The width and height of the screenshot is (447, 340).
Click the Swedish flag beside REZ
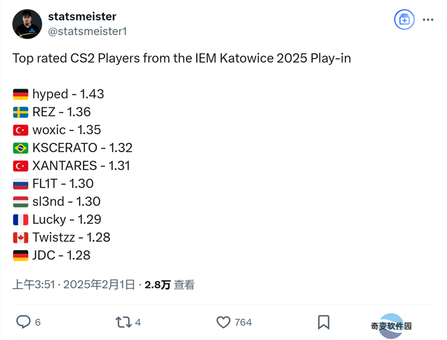tap(21, 112)
